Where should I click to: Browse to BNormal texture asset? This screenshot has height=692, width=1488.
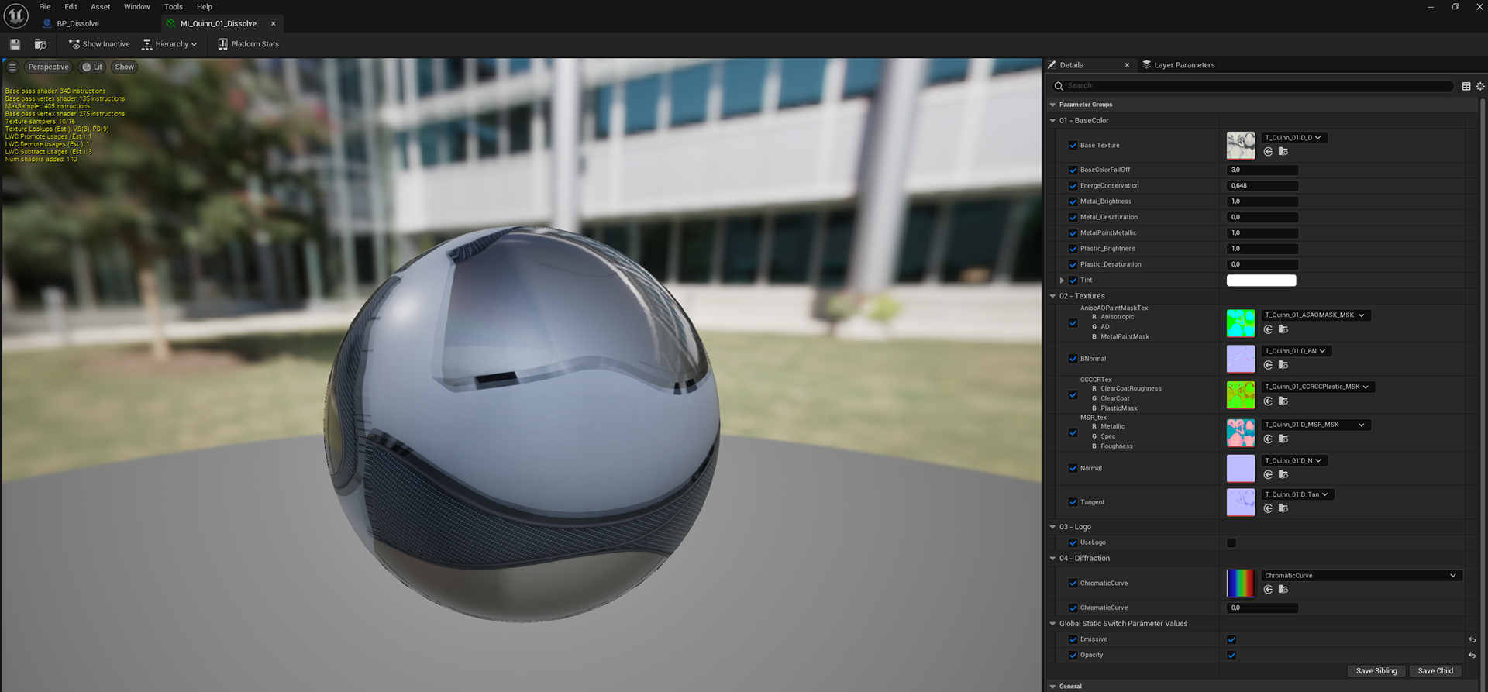pos(1283,365)
